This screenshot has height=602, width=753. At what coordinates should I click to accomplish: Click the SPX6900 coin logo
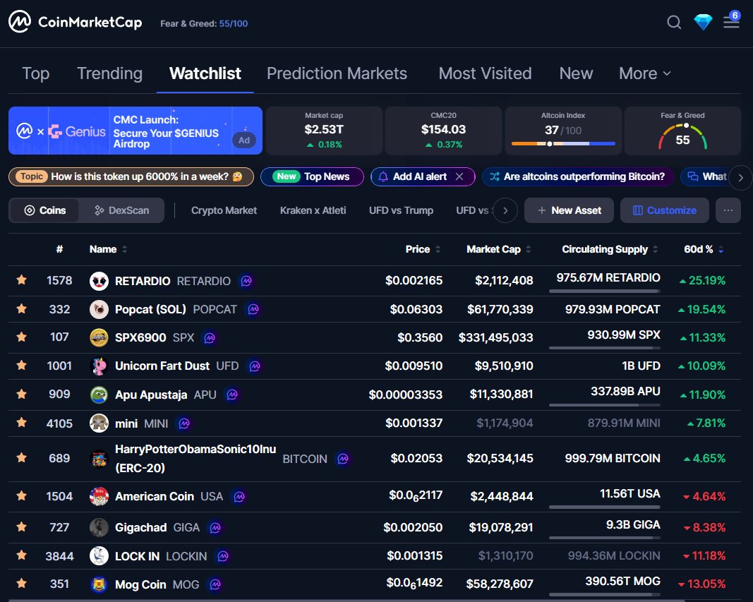99,337
